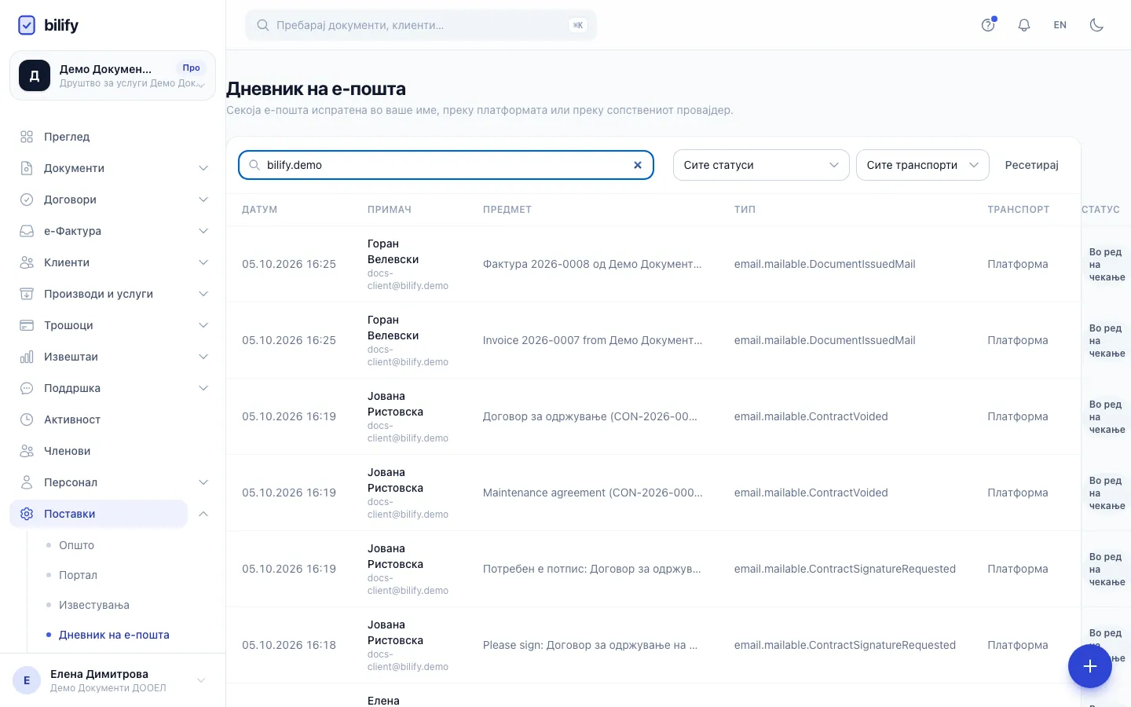This screenshot has width=1131, height=707.
Task: Open the Известувања settings subitem
Action: (x=94, y=605)
